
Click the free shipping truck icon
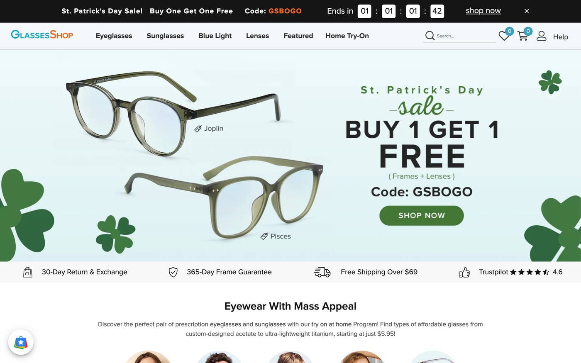(322, 272)
